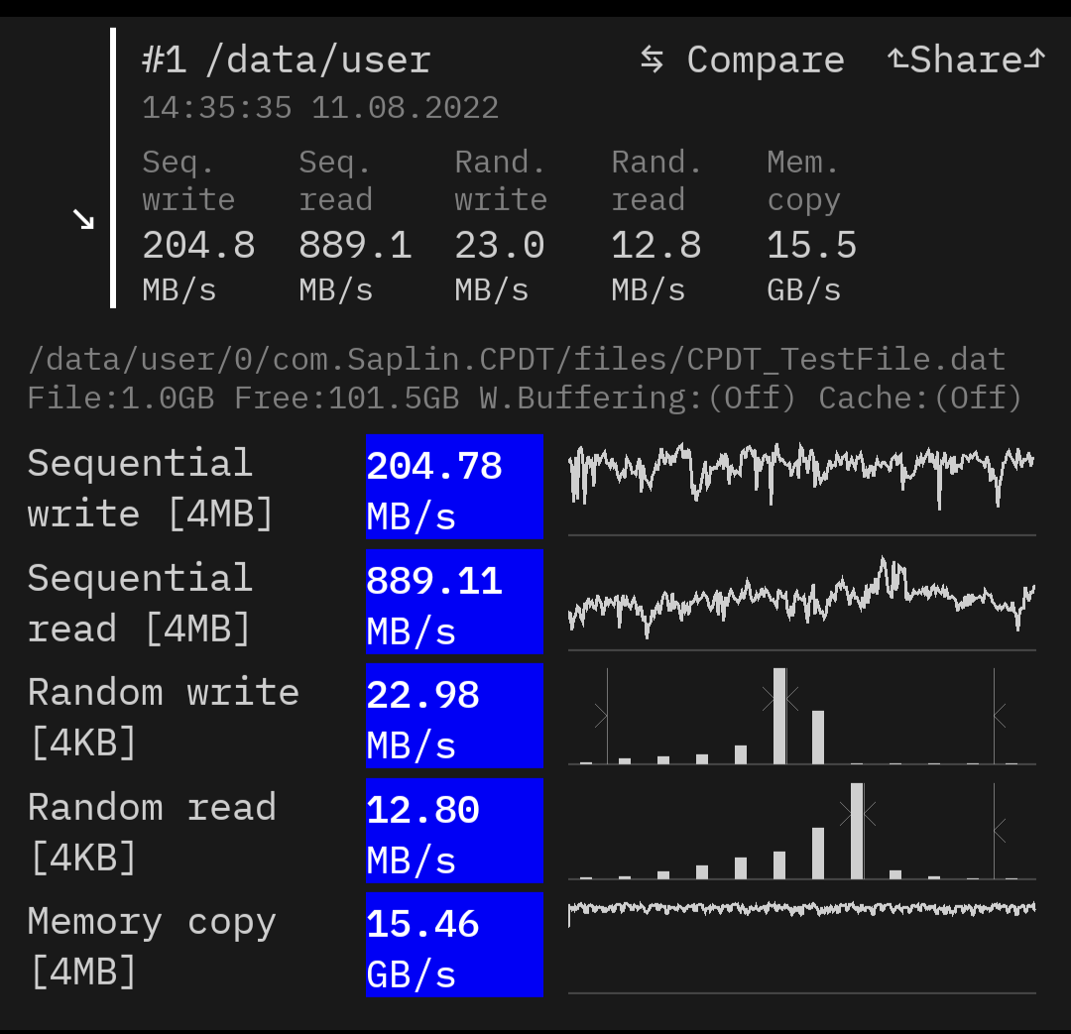Screen dimensions: 1071x1034
Task: Click the CPDT_TestFile.dat file path
Action: click(x=516, y=359)
